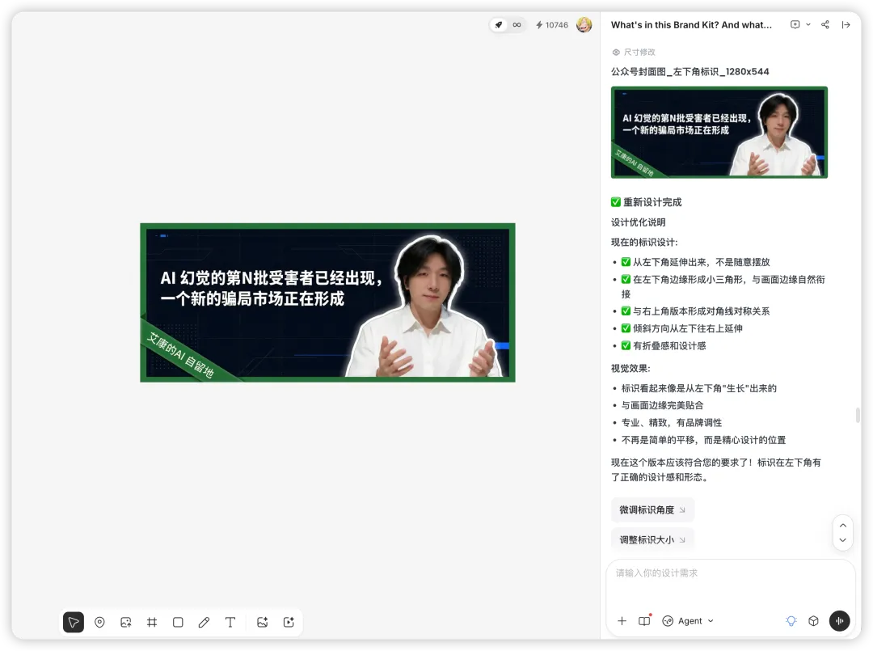Open the AI video generator tool
The image size is (873, 651).
(x=289, y=622)
